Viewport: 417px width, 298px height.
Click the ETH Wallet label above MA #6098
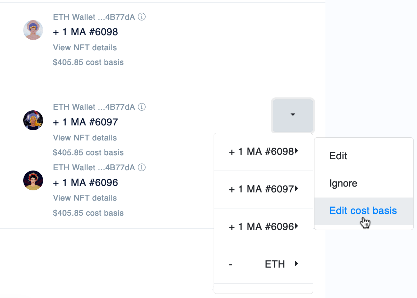[x=94, y=17]
